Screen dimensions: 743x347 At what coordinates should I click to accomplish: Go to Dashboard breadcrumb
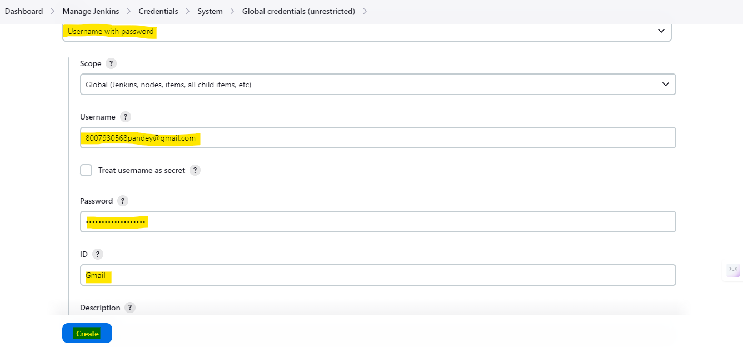(x=24, y=11)
